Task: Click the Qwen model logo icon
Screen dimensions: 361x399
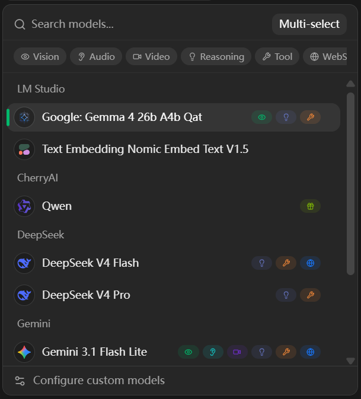Action: 24,206
